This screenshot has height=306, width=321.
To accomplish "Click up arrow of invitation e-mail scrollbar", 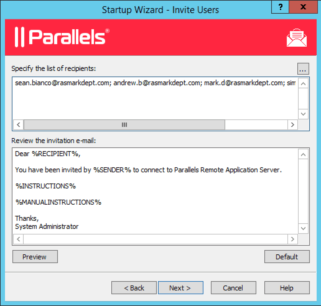I will tap(303, 154).
